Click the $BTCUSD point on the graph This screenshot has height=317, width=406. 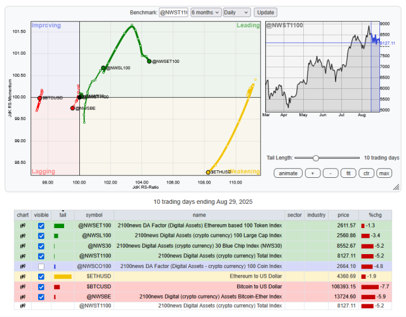(39, 98)
